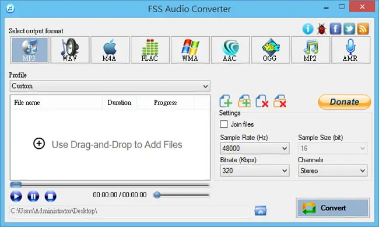Image resolution: width=379 pixels, height=227 pixels.
Task: Click the Donate button
Action: [344, 102]
